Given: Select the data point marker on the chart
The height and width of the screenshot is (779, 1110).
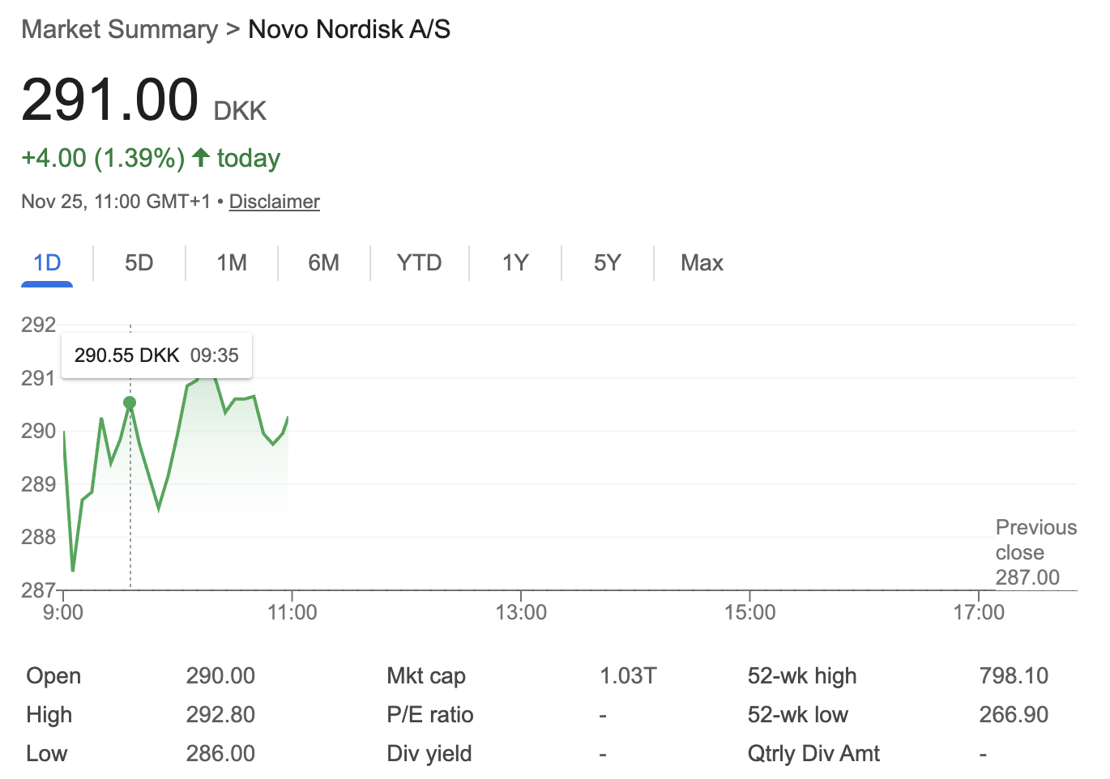Looking at the screenshot, I should click(x=130, y=402).
